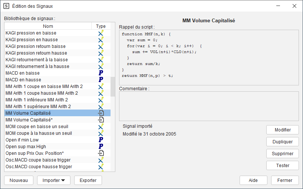Viewport: 303px width, 189px height.
Task: Click the type icon for MM Volume Capitalisé
Action: pyautogui.click(x=101, y=113)
